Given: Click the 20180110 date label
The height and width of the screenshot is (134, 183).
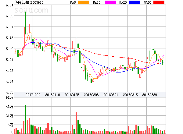Looking at the screenshot, I should [52, 95].
